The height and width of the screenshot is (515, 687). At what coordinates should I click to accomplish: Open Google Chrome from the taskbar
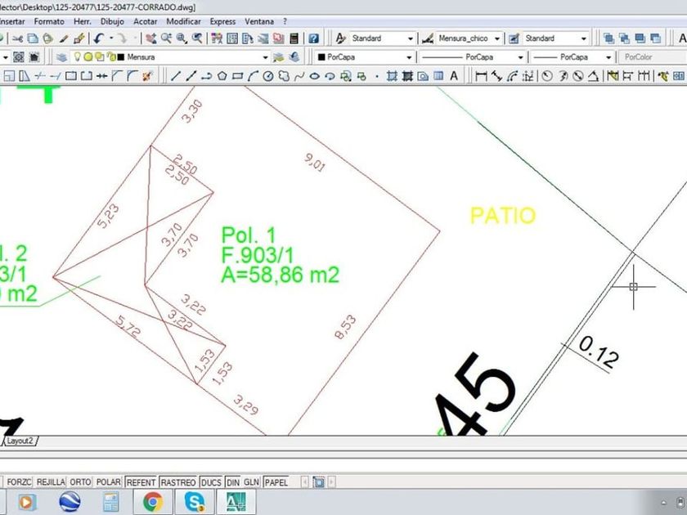pyautogui.click(x=152, y=501)
